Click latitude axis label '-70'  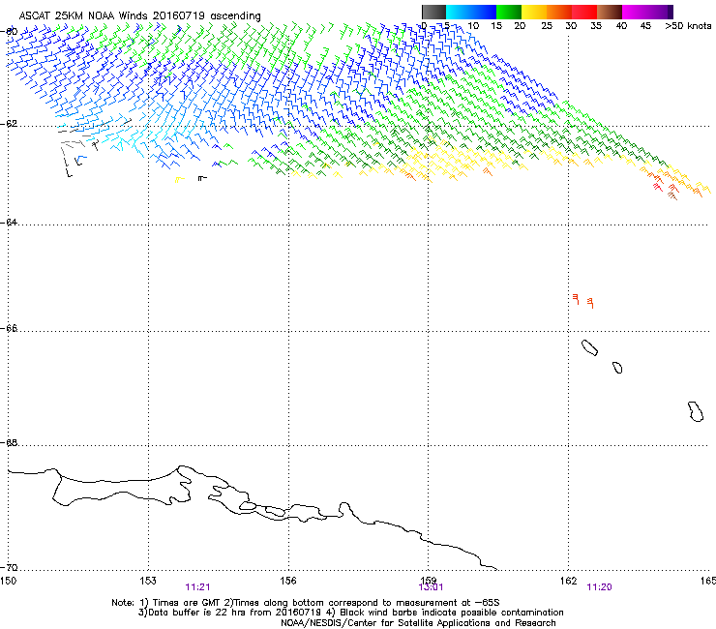(9, 568)
